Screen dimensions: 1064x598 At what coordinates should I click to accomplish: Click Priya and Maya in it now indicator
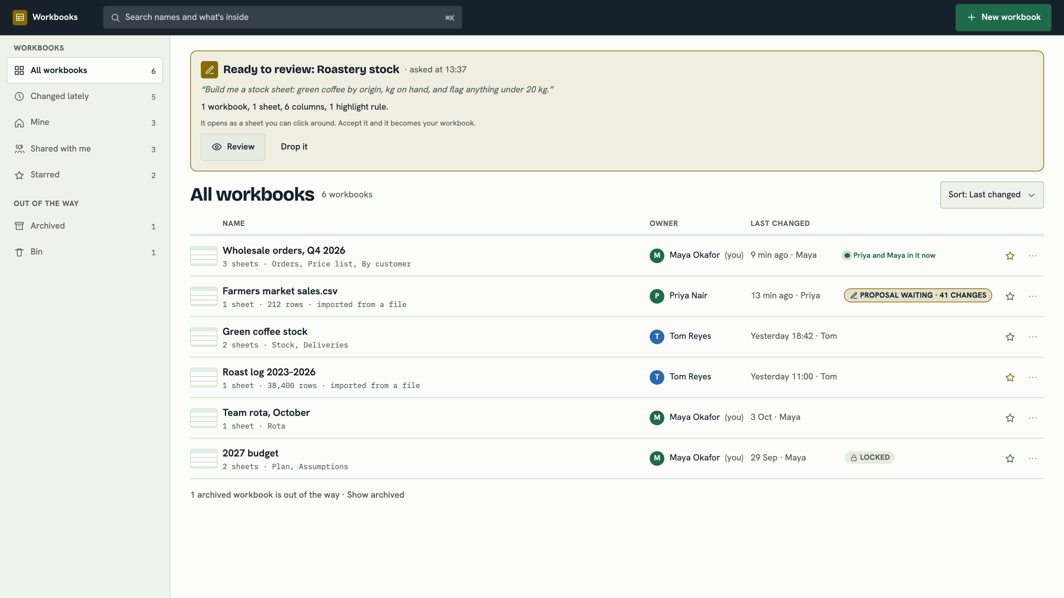(889, 255)
